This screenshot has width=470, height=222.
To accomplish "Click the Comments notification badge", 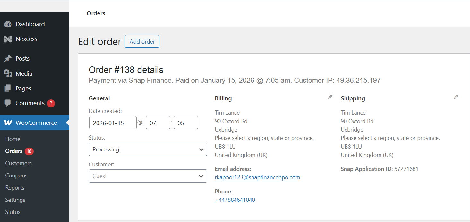I will click(x=51, y=103).
